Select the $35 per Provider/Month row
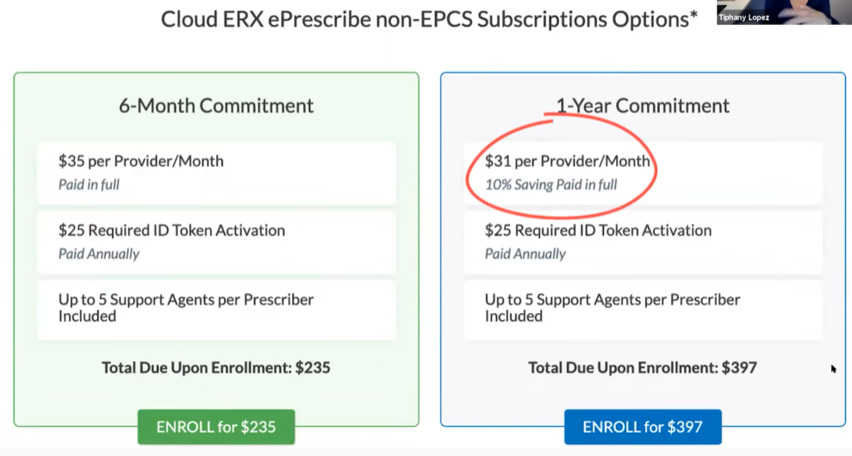 216,173
